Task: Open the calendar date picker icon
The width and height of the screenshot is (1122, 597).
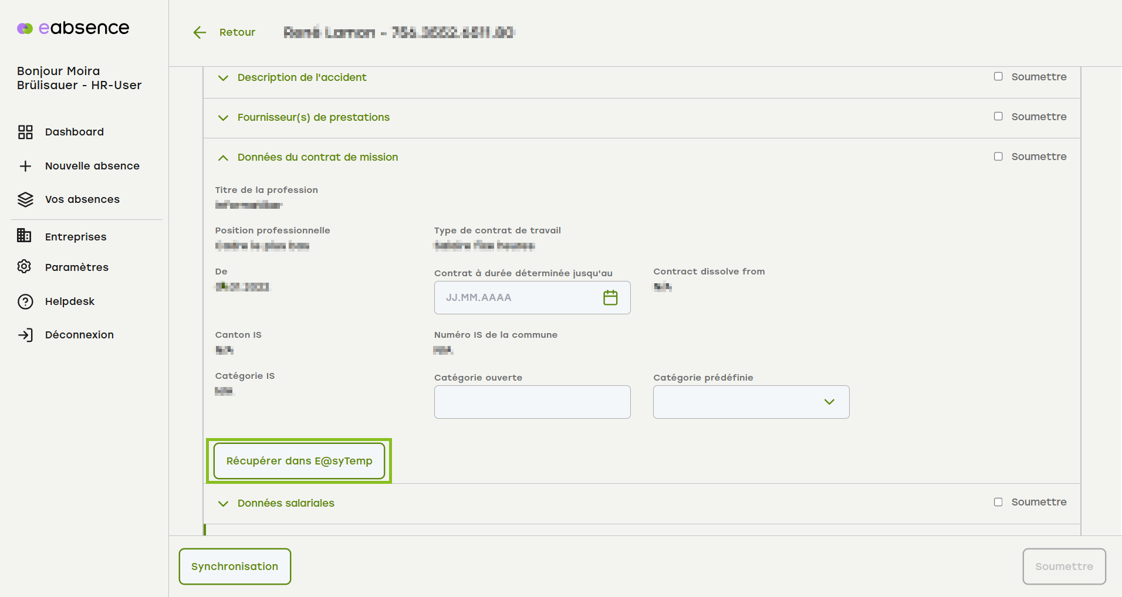Action: [610, 297]
